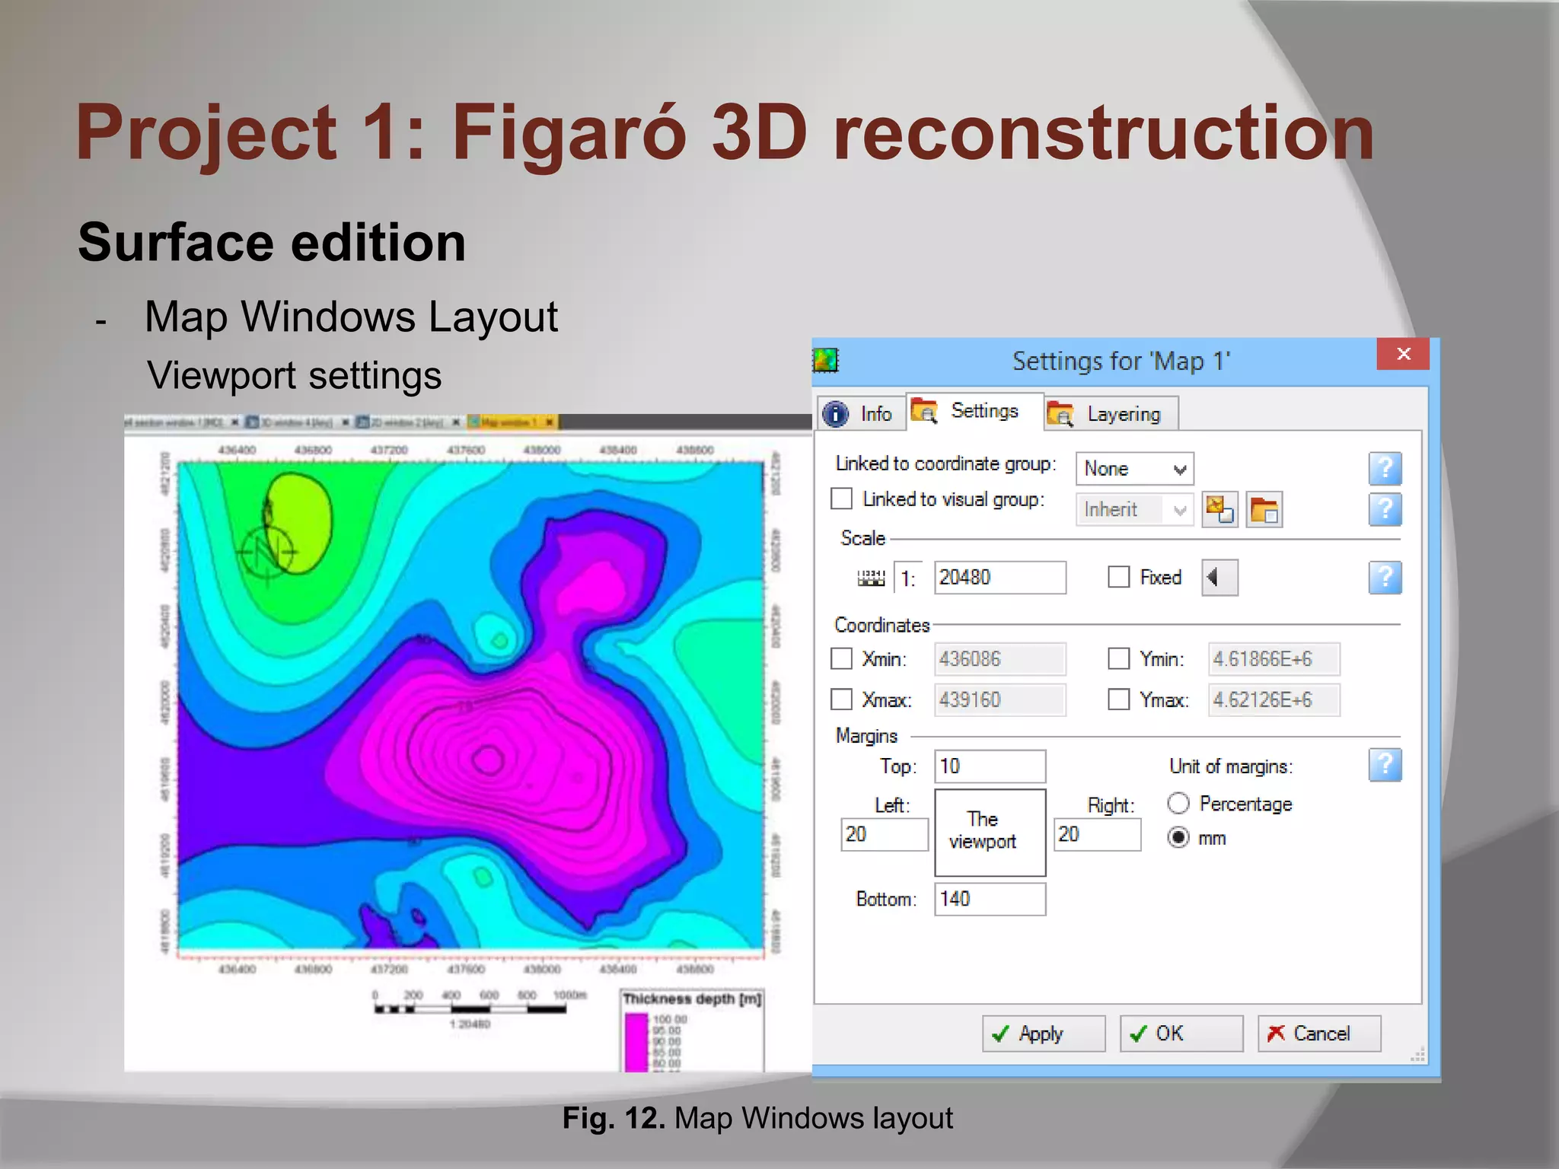
Task: Click black left-arrow button next to Fixed
Action: (x=1219, y=578)
